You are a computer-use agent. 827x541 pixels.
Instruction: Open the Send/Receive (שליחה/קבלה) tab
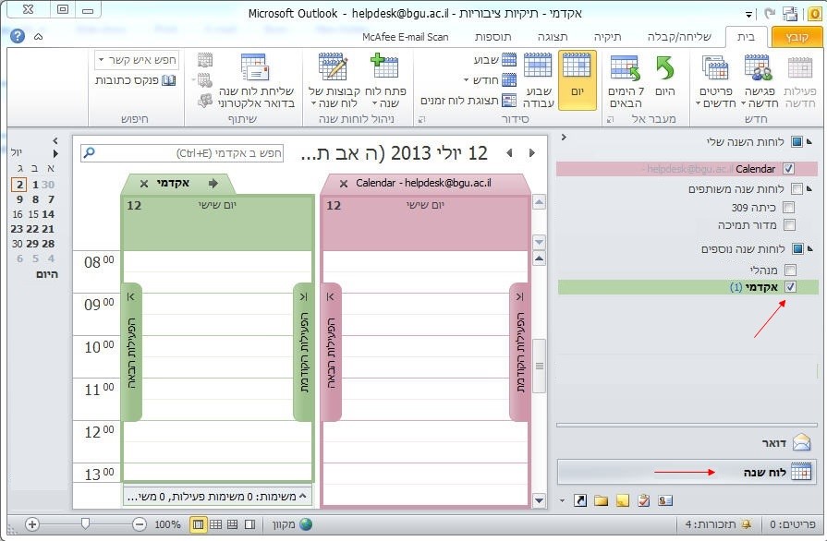point(679,37)
